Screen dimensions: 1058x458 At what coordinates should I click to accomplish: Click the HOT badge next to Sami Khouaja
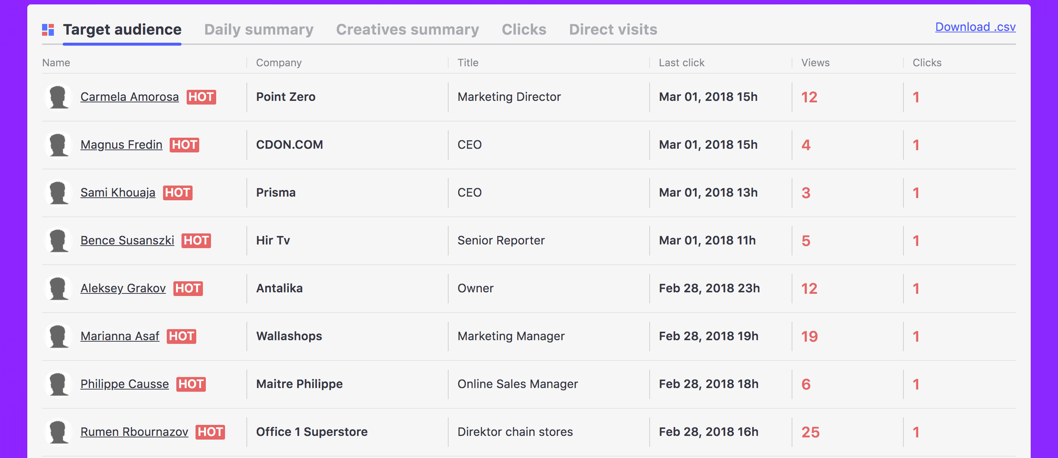(178, 193)
